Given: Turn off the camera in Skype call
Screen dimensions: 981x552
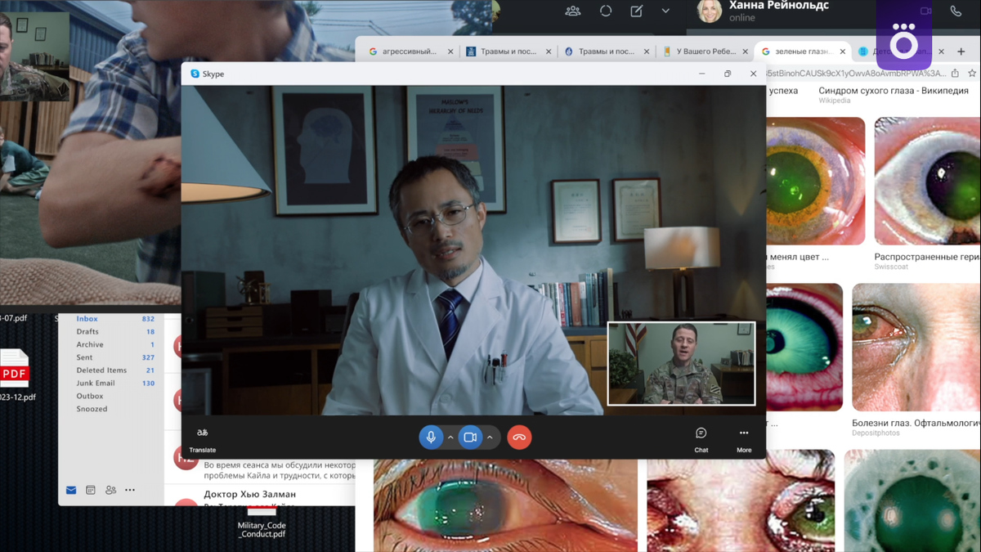Looking at the screenshot, I should tap(470, 438).
